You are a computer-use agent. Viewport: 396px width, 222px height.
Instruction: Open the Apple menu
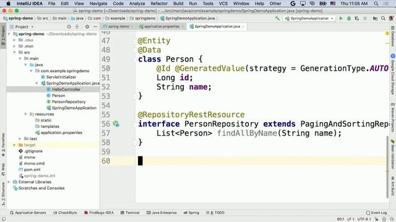tap(8, 4)
